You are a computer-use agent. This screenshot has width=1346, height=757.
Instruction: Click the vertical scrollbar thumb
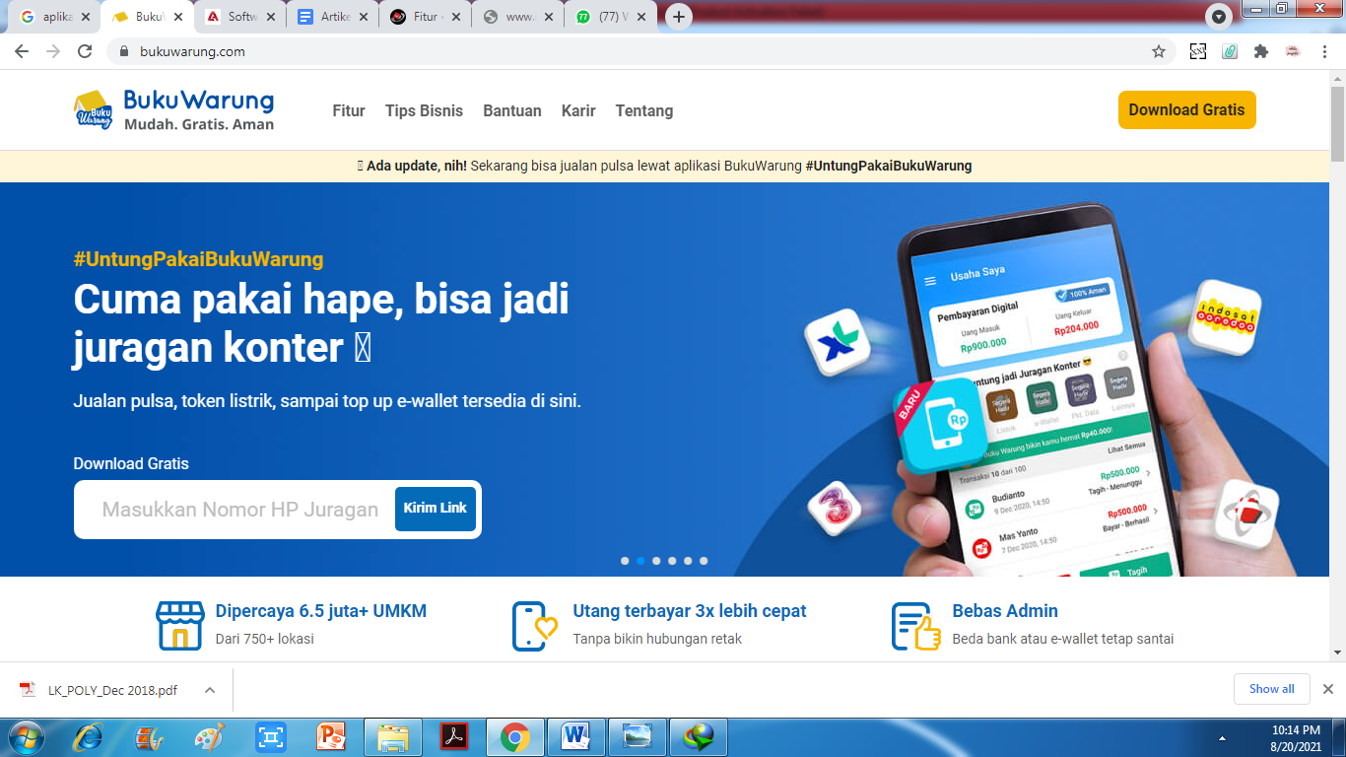pyautogui.click(x=1337, y=123)
